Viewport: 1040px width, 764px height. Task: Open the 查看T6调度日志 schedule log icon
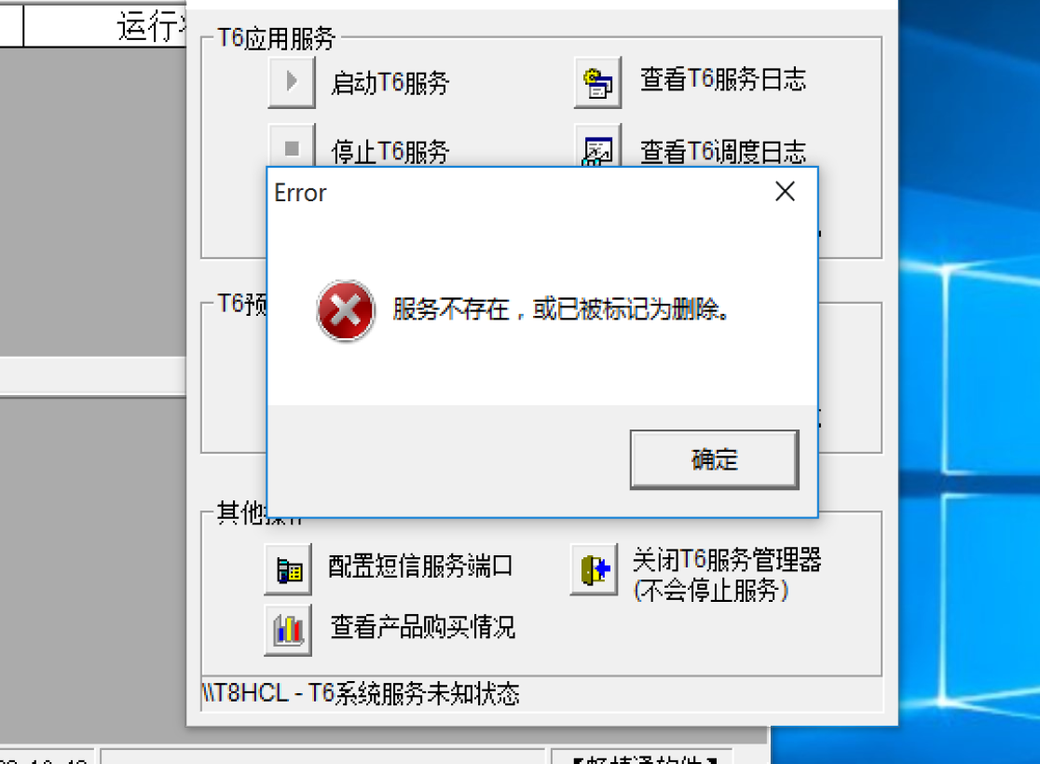(x=597, y=145)
